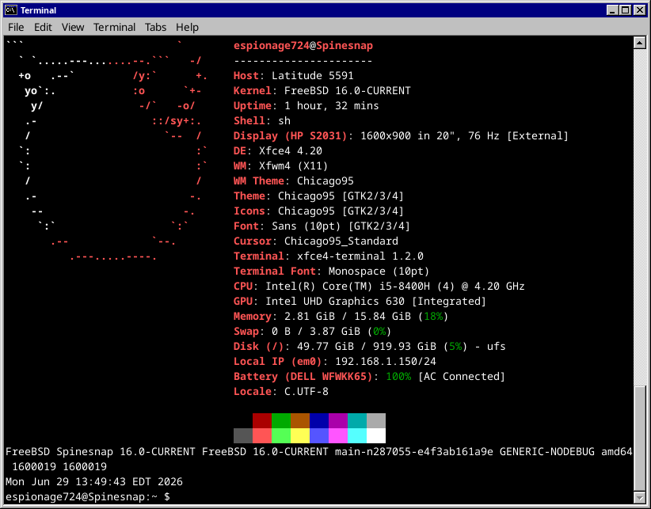The image size is (651, 509).
Task: Close the Terminal window
Action: click(x=640, y=10)
